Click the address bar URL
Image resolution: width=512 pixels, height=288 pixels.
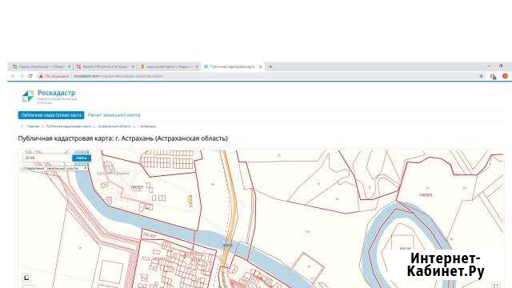[118, 76]
